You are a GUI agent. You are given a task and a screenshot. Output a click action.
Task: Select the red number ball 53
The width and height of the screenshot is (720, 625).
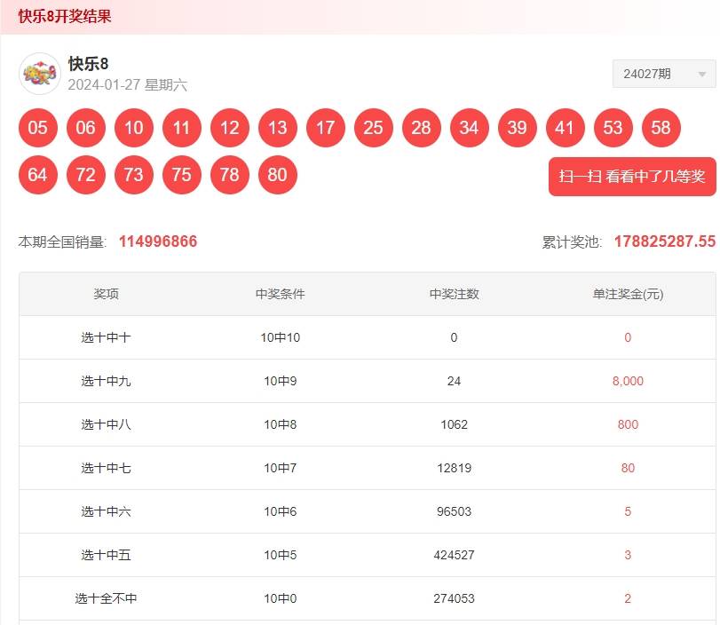coord(613,128)
